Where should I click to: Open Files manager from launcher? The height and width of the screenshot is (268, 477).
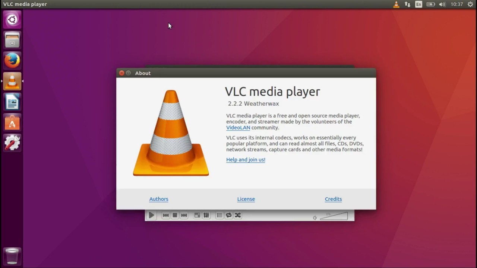pyautogui.click(x=12, y=40)
